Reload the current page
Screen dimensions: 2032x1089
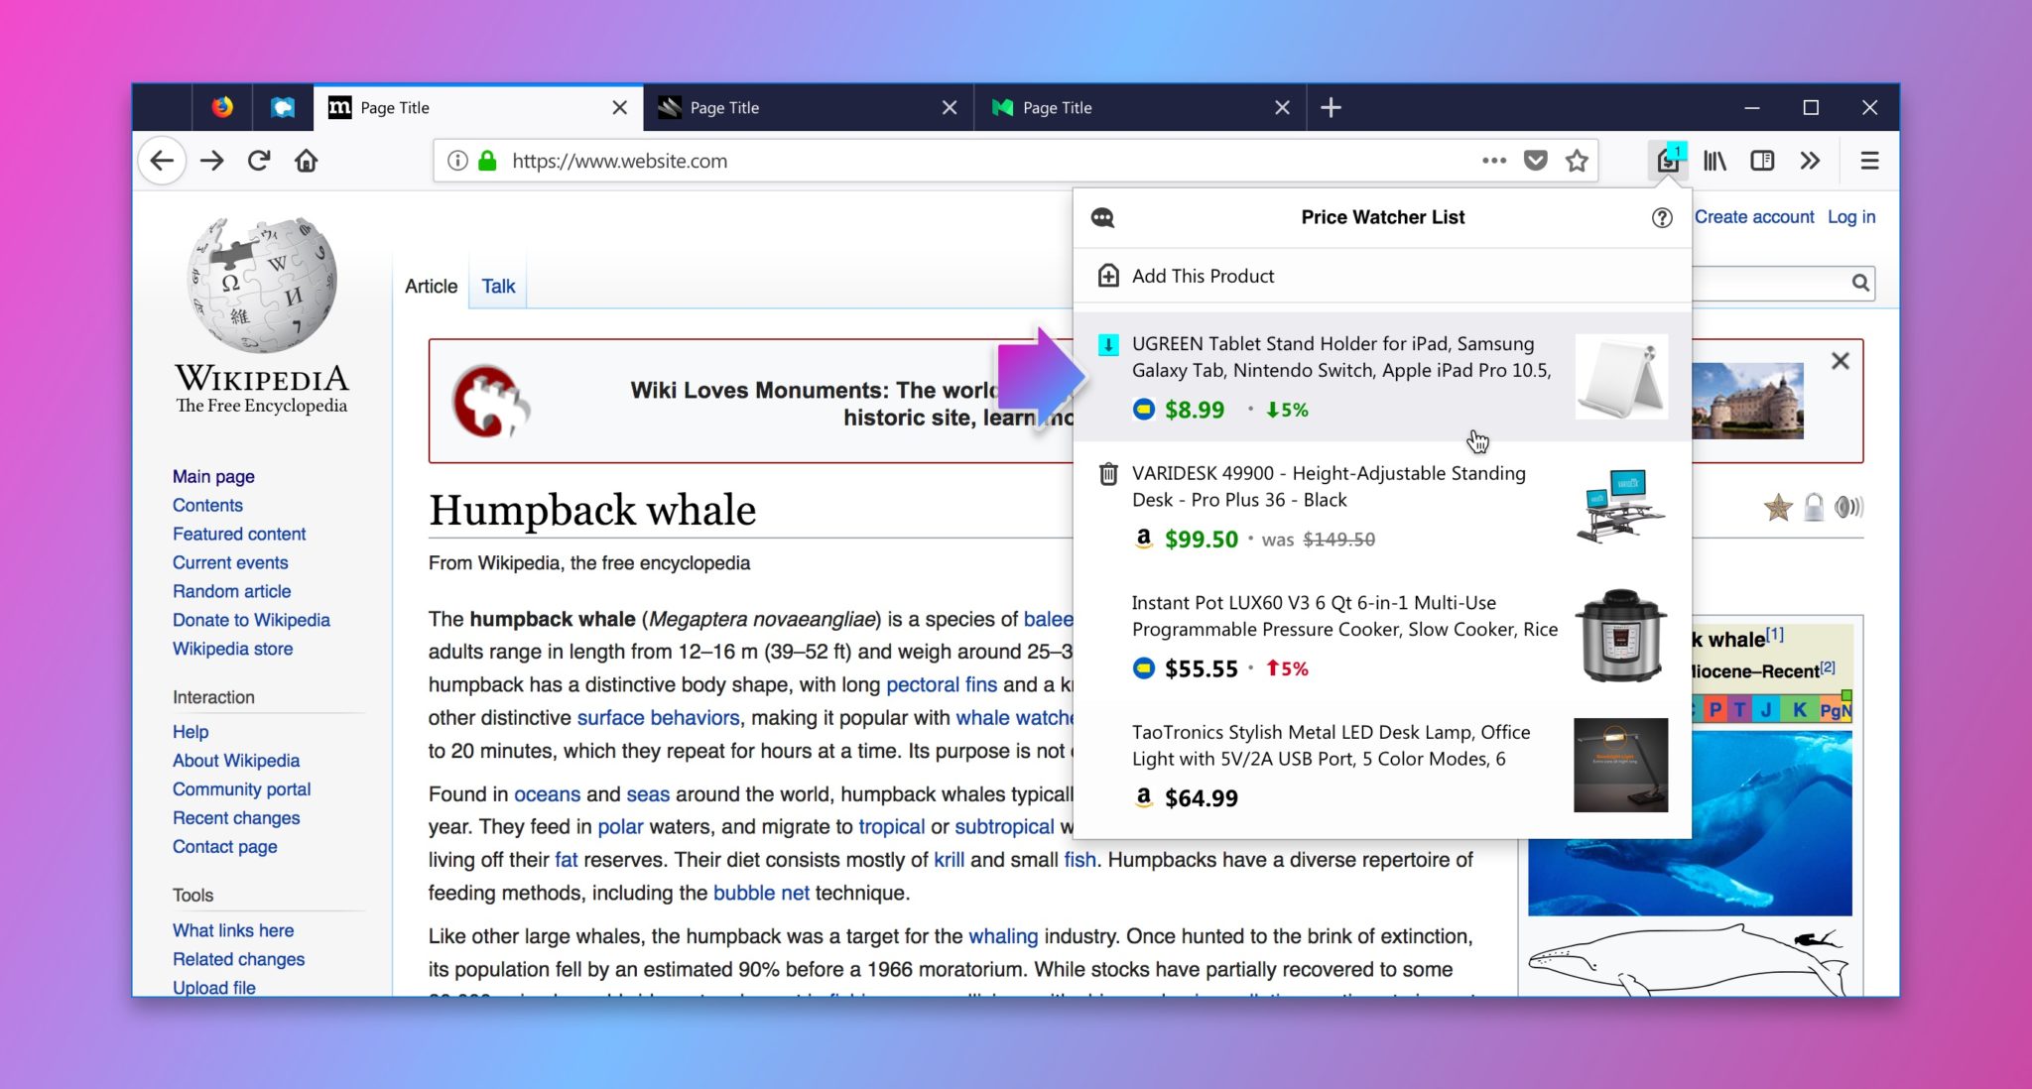259,161
